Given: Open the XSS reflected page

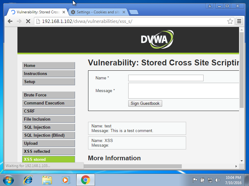Looking at the screenshot, I should 49,151.
